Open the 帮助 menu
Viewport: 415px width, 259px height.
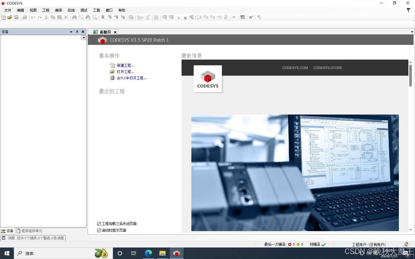122,10
